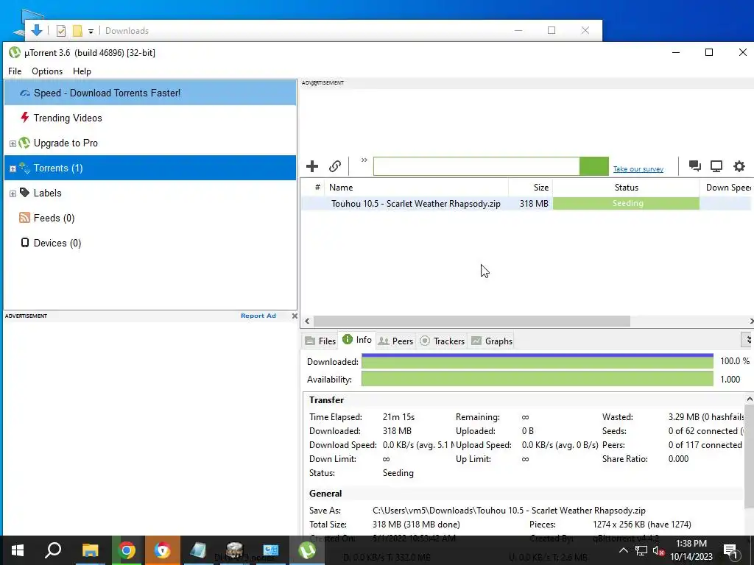This screenshot has height=565, width=754.
Task: Select Feeds (0) in sidebar
Action: (150, 218)
